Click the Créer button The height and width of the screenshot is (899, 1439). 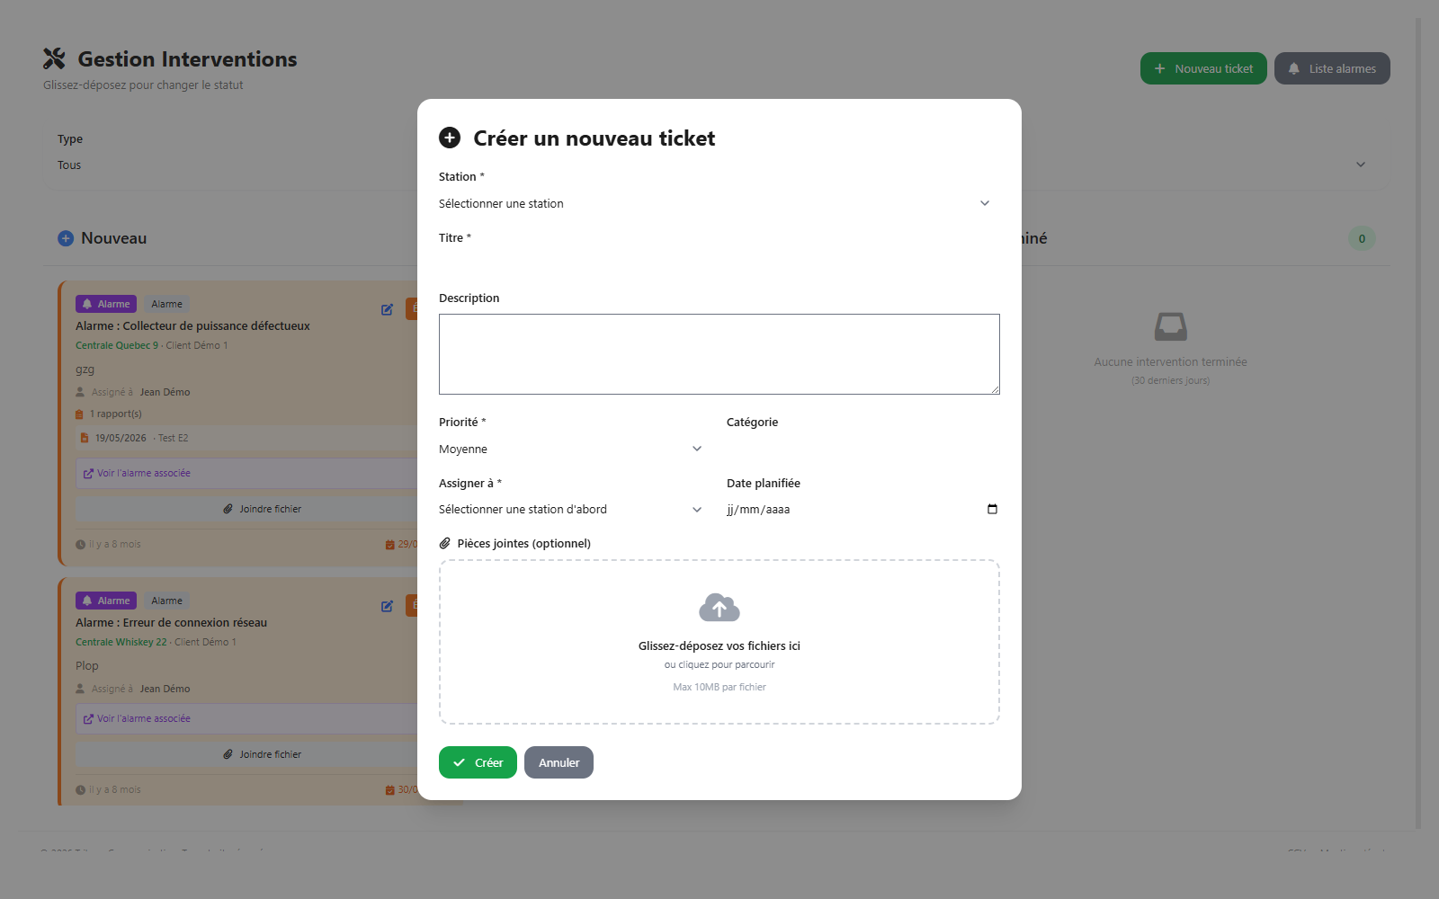click(x=478, y=762)
